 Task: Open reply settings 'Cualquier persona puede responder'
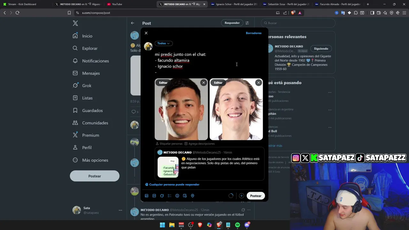click(x=172, y=185)
